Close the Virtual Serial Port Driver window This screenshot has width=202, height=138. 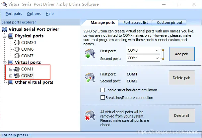point(194,4)
